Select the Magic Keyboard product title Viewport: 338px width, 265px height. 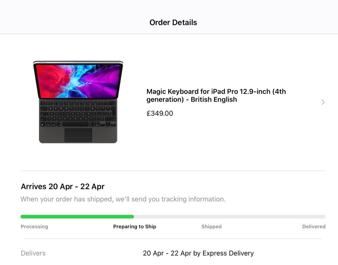pyautogui.click(x=216, y=95)
